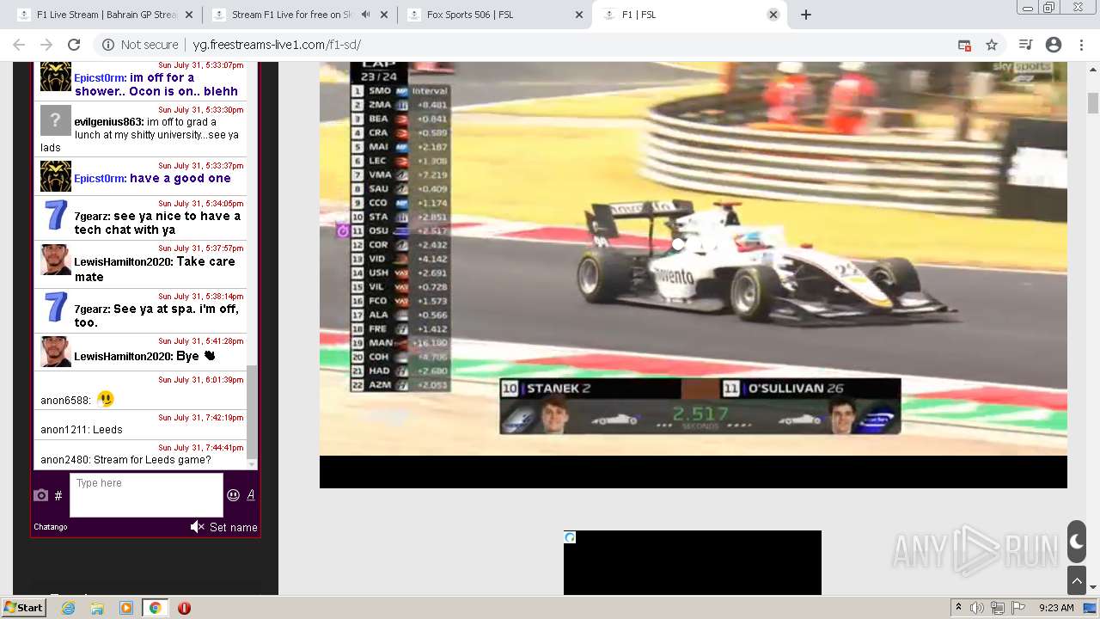This screenshot has width=1100, height=619.
Task: Close the F1 | FSL tab
Action: (773, 15)
